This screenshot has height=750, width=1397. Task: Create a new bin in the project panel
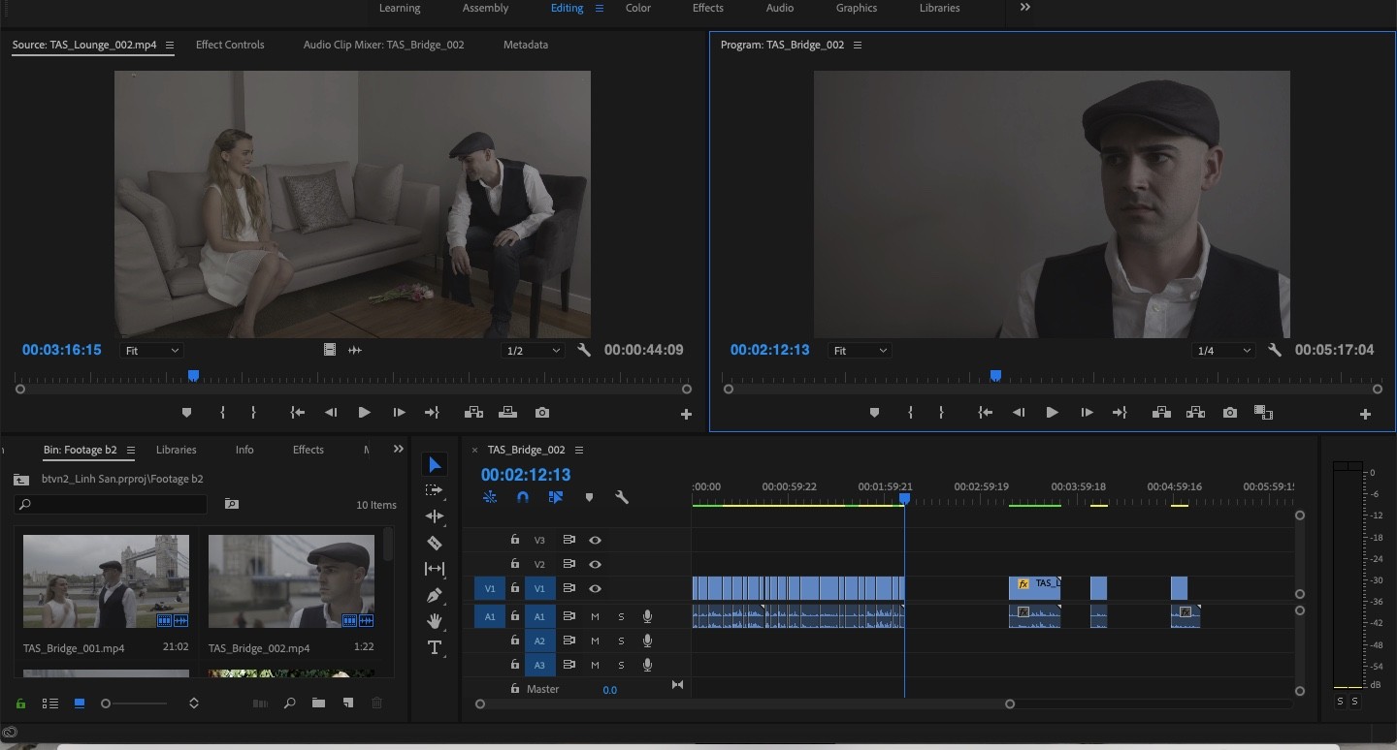point(318,703)
